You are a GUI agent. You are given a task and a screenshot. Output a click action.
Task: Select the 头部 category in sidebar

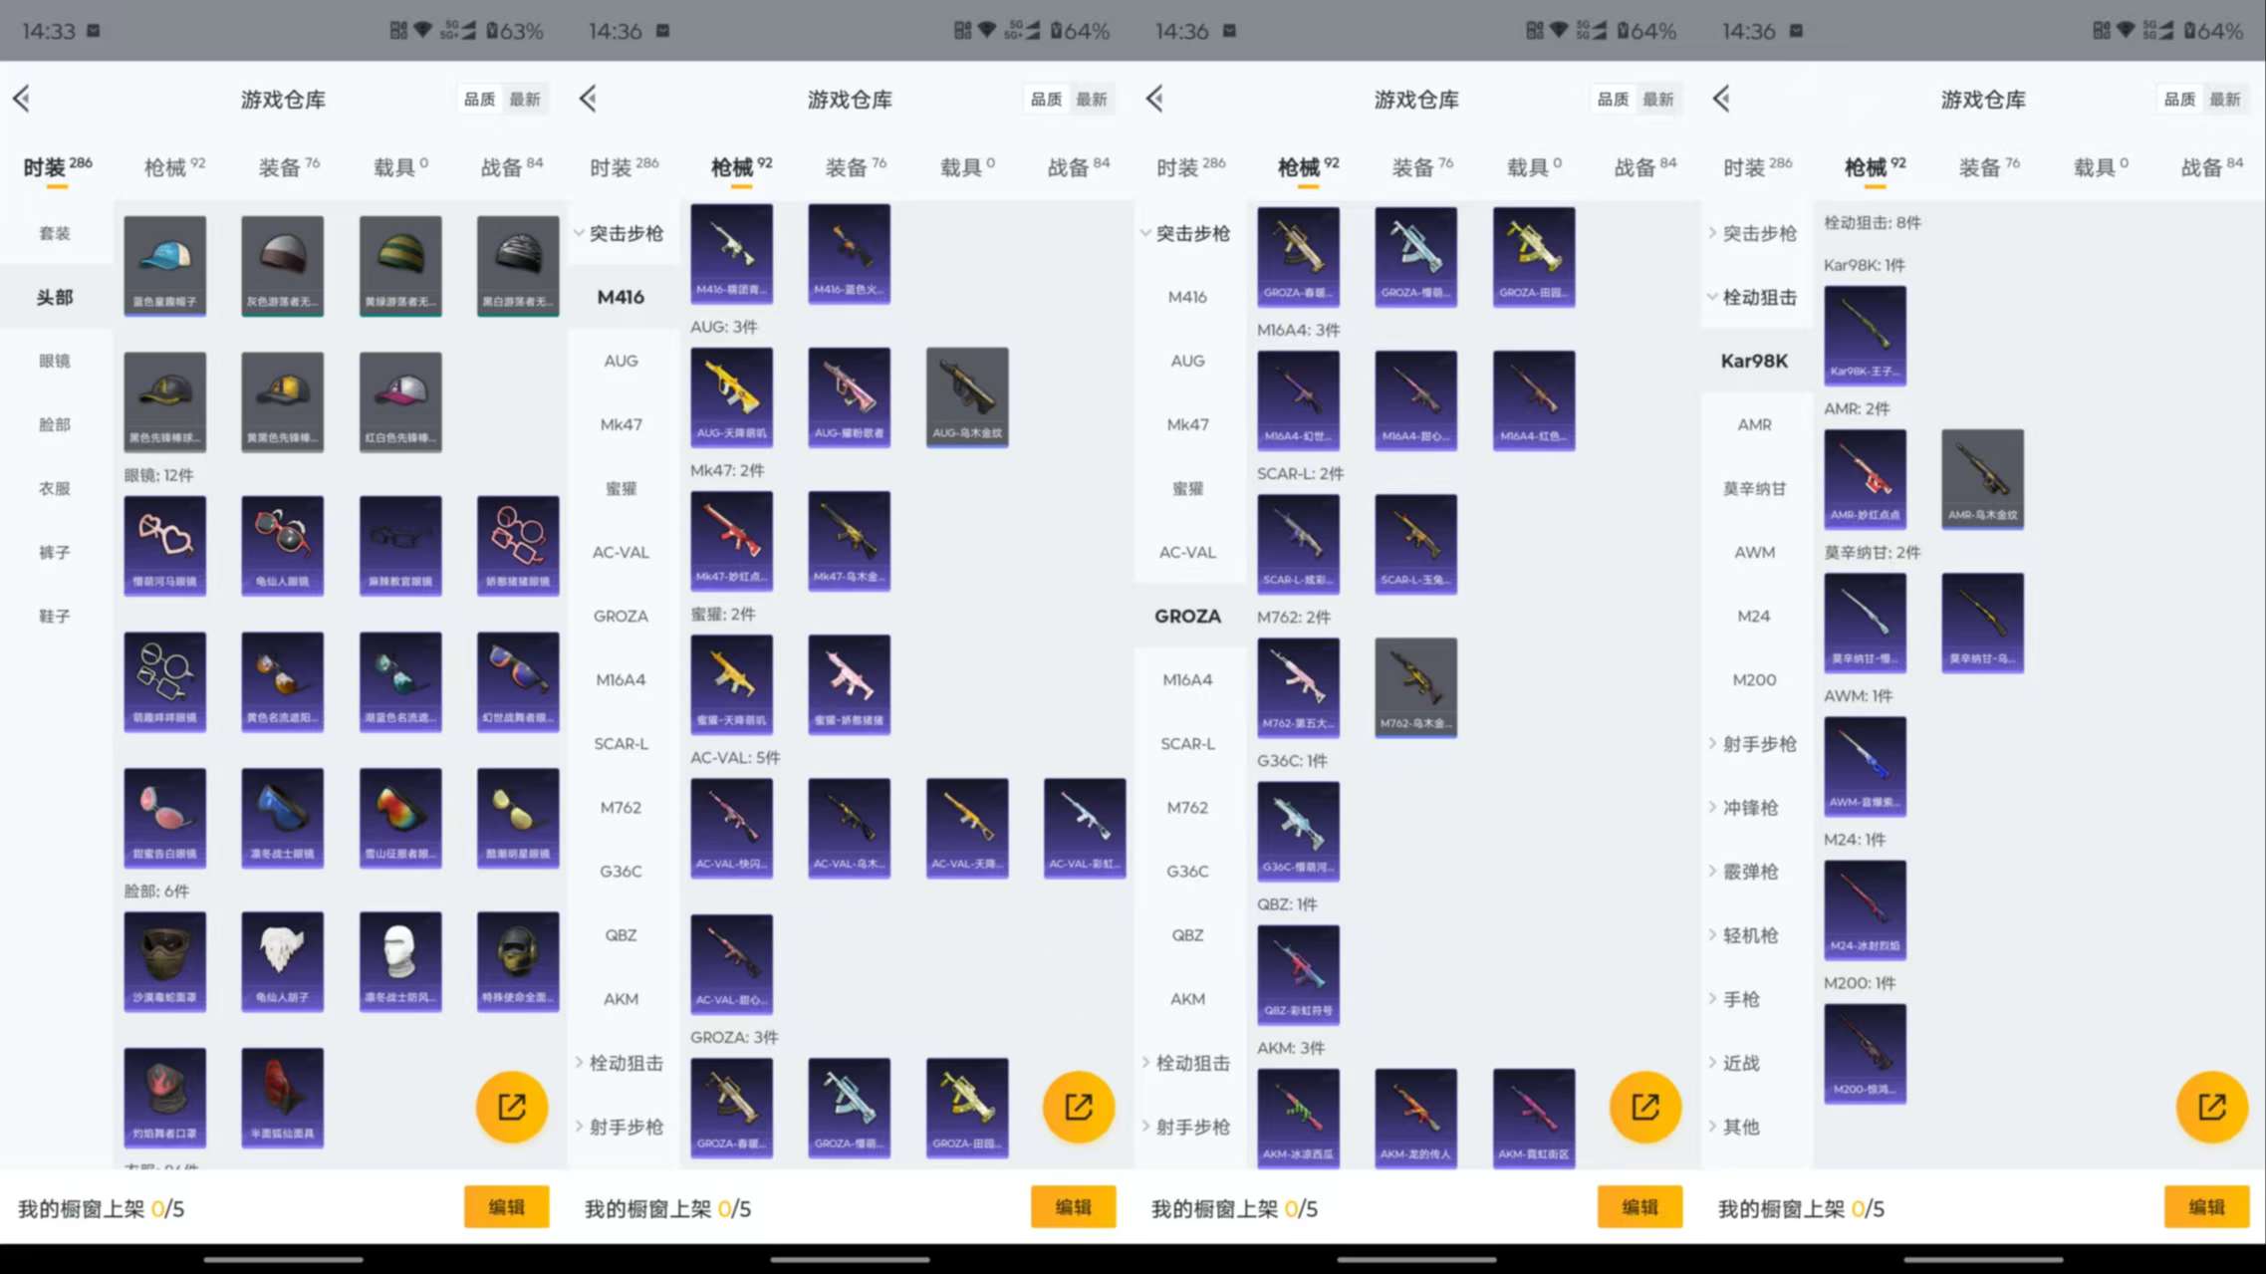[56, 297]
